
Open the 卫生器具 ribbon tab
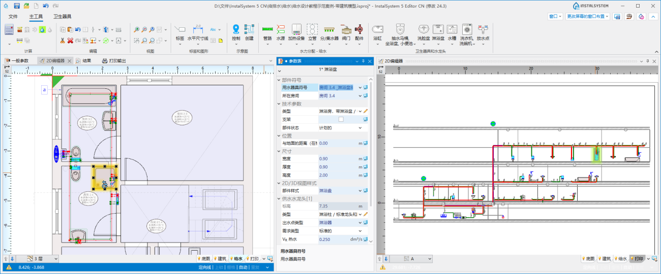pos(62,17)
